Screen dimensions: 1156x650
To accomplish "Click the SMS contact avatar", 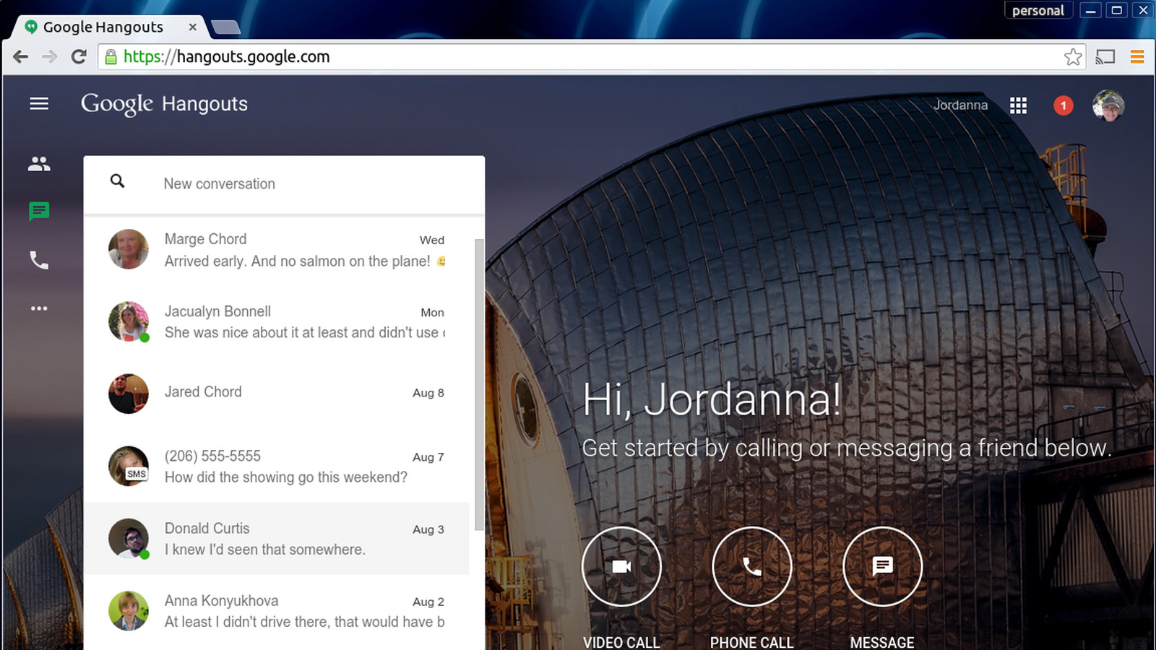I will pyautogui.click(x=129, y=466).
